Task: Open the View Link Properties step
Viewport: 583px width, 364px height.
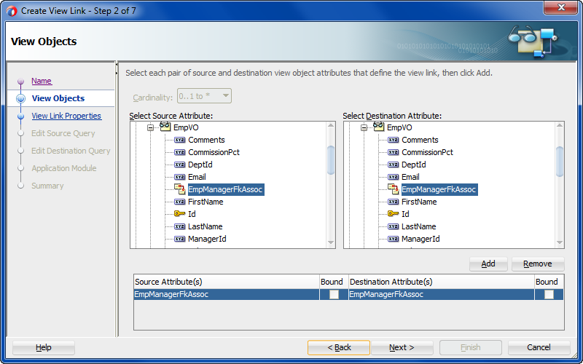Action: click(66, 116)
